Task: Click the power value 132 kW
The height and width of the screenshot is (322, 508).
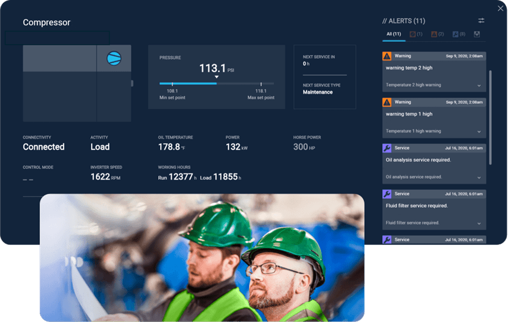Action: [237, 147]
